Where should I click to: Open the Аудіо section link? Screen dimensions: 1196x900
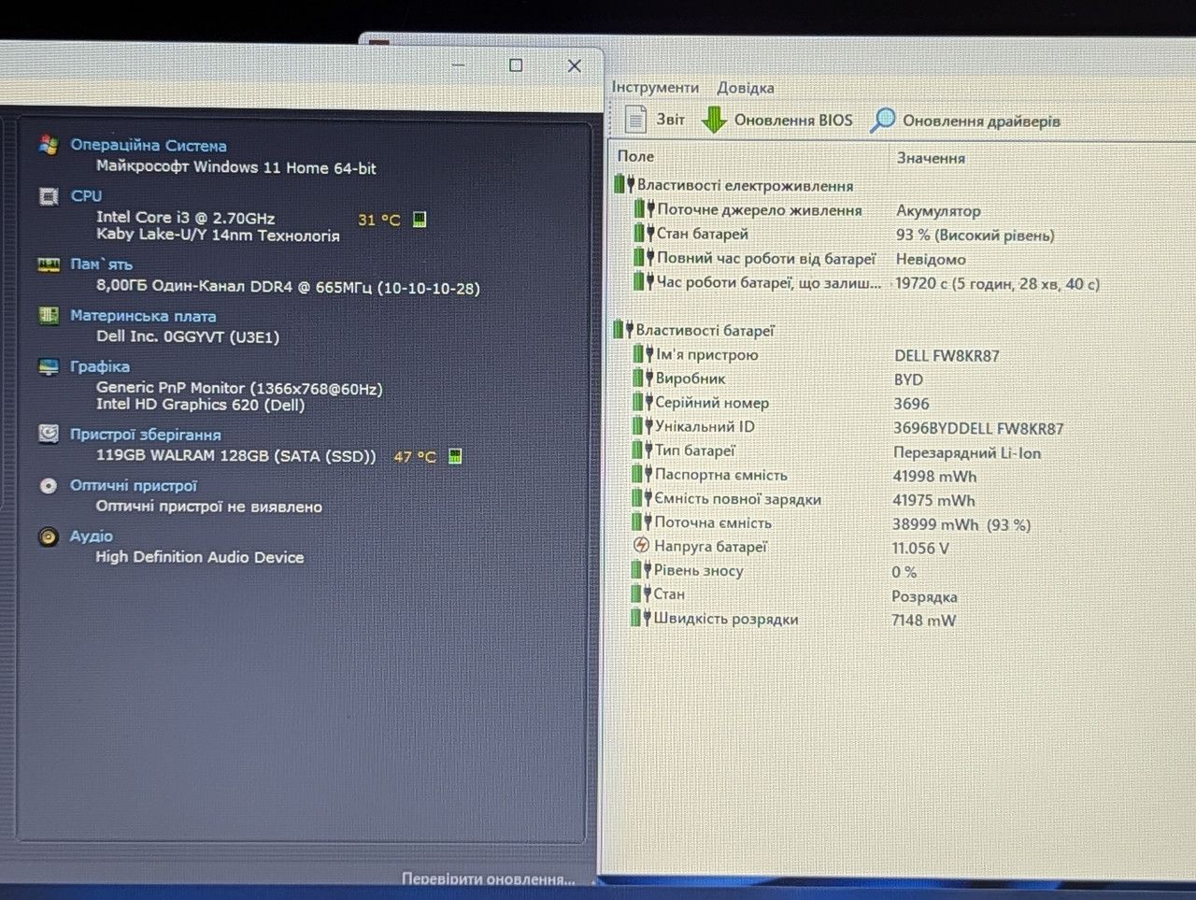(x=92, y=536)
